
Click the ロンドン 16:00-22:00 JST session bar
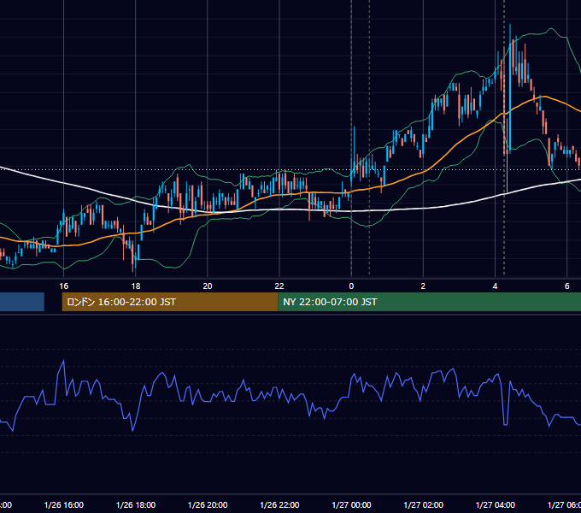tap(170, 302)
